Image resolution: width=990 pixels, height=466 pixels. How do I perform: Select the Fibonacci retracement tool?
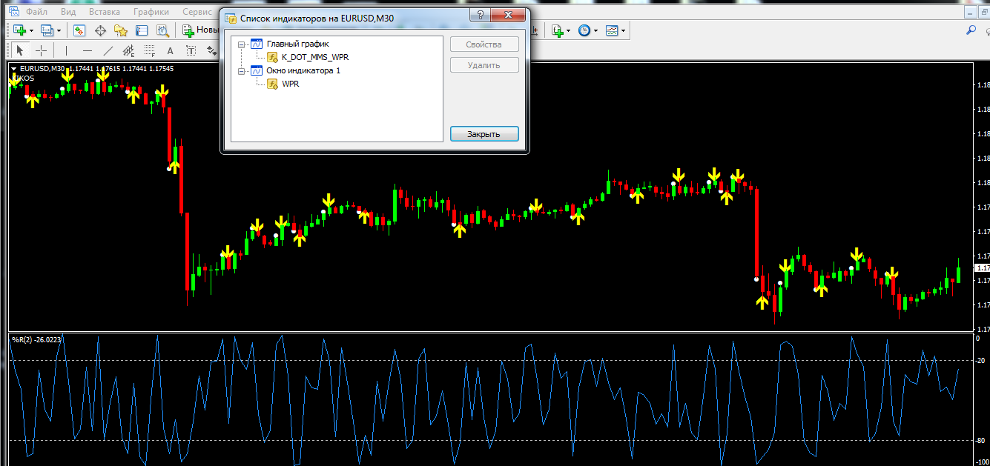point(150,50)
